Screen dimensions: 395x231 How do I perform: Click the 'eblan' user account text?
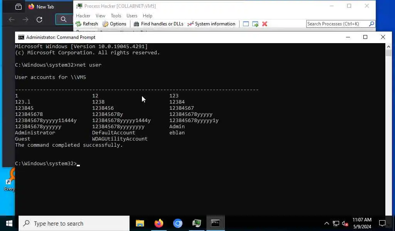coord(177,133)
